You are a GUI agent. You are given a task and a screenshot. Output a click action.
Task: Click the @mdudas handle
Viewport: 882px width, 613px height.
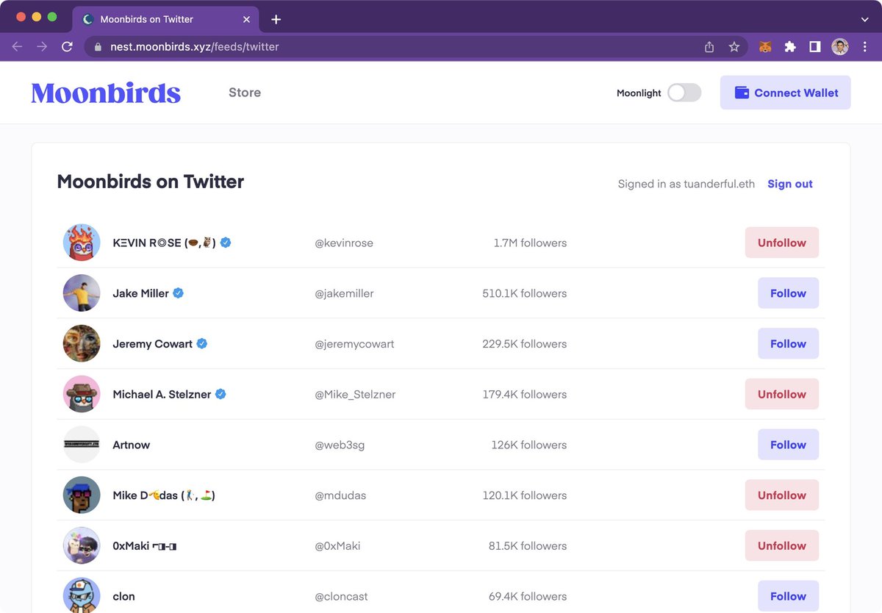click(x=340, y=495)
